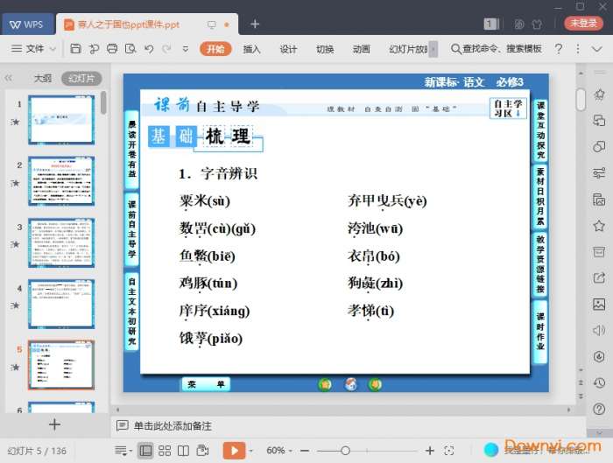Open the picture icon in right sidebar
Image resolution: width=613 pixels, height=463 pixels.
[x=599, y=304]
